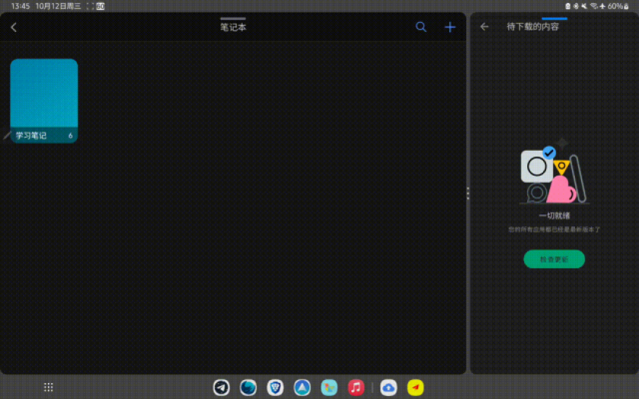Go back from the 待下载的内容 page
Screen dimensions: 639x399
484,27
